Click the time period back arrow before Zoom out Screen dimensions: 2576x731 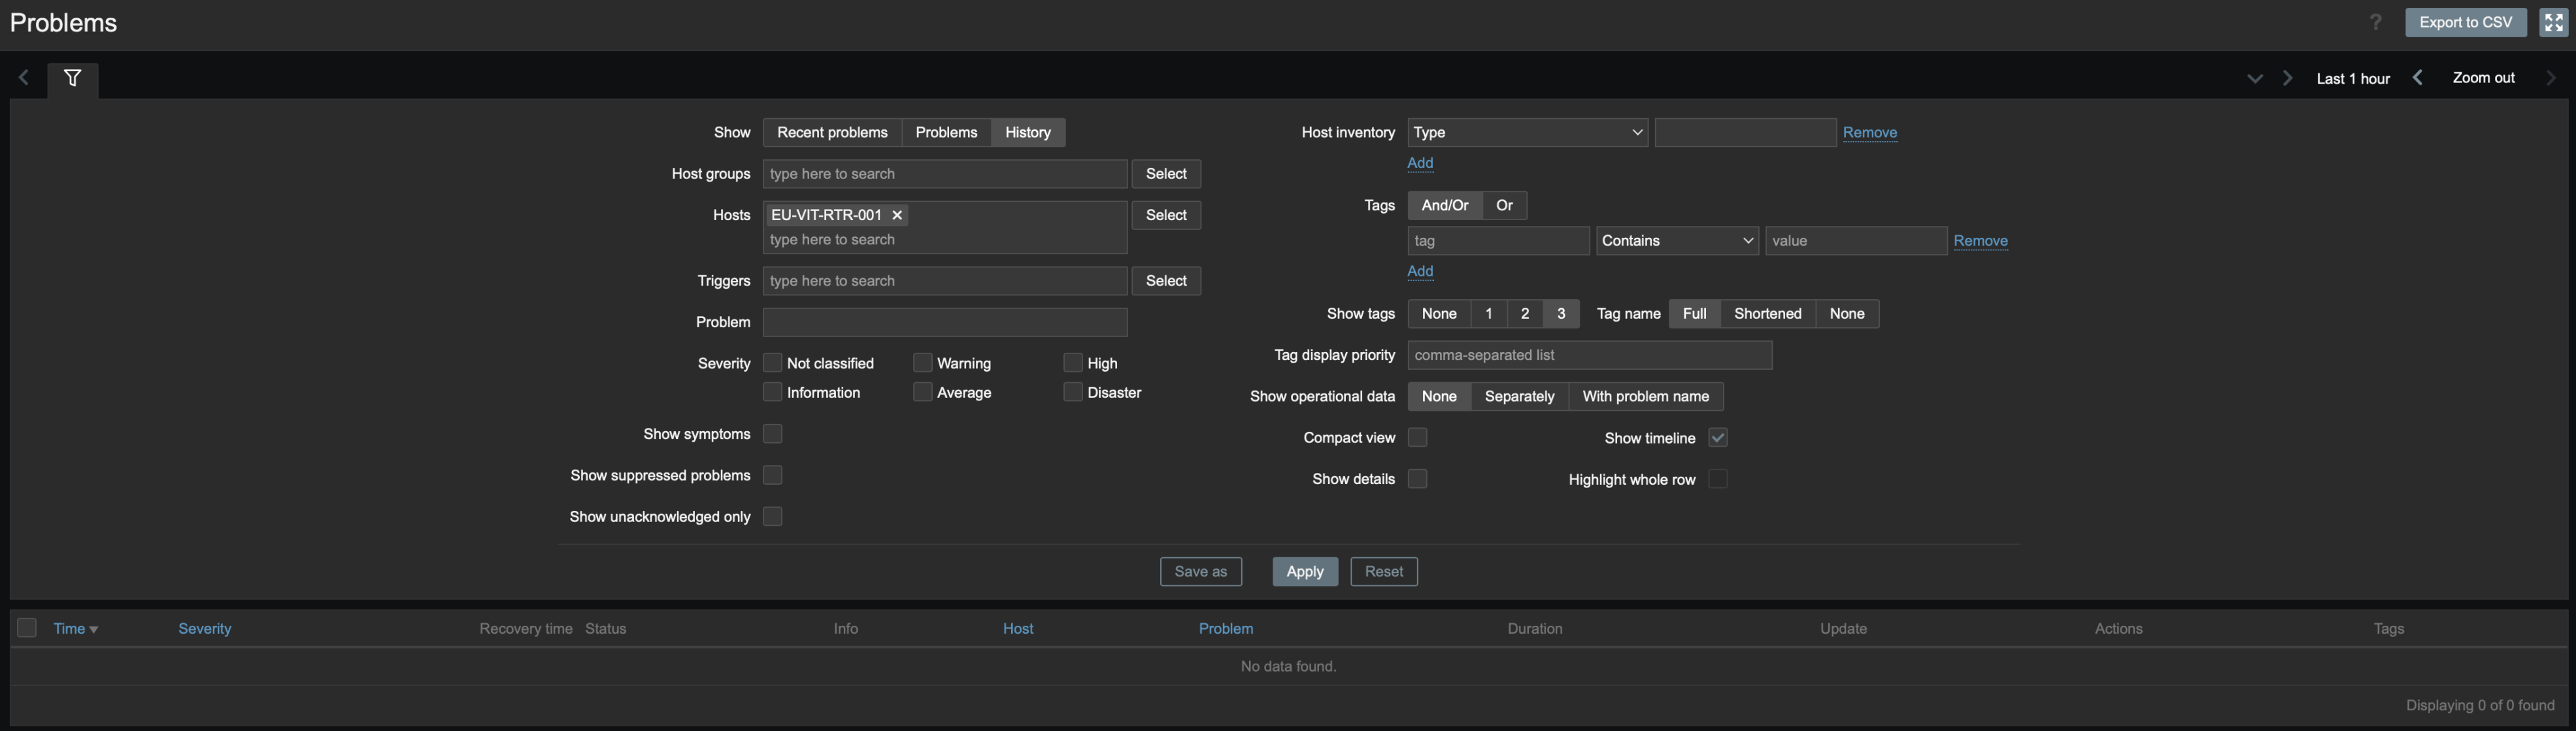[2418, 78]
